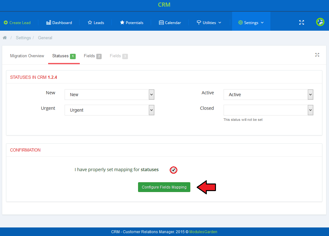
Task: Expand the Utilities menu chevron
Action: [x=220, y=23]
